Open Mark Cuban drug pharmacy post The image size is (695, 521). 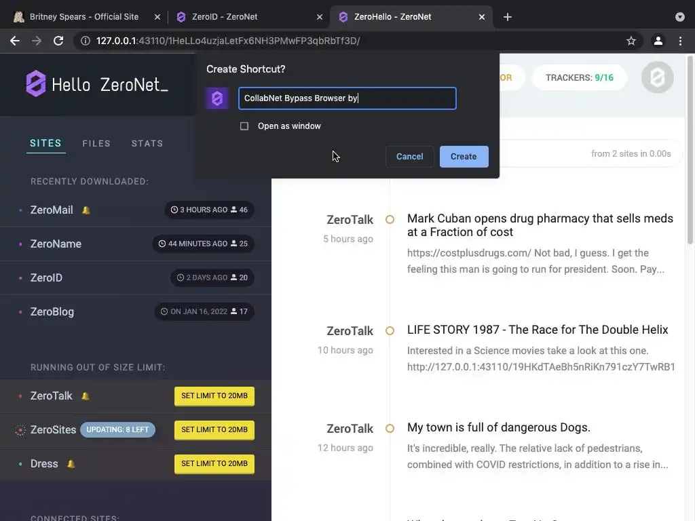540,225
